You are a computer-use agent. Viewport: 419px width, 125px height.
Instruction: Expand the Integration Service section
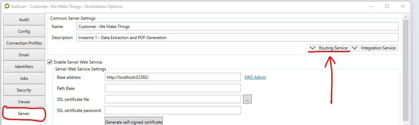pos(374,48)
